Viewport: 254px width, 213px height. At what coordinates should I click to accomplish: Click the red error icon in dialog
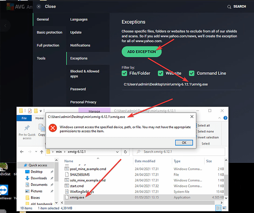(53, 128)
